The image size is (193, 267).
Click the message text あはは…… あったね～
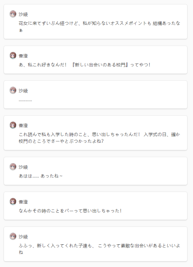[x=40, y=176]
